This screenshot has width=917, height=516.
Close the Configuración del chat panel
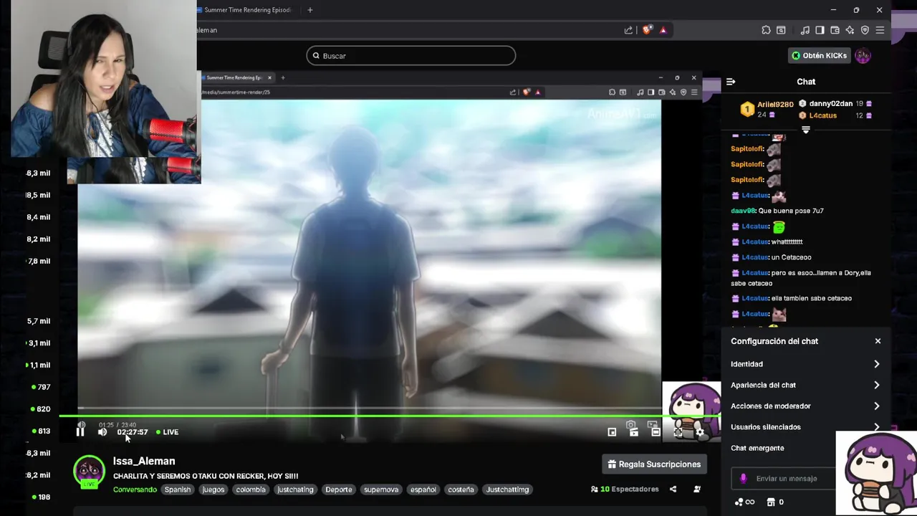point(878,341)
